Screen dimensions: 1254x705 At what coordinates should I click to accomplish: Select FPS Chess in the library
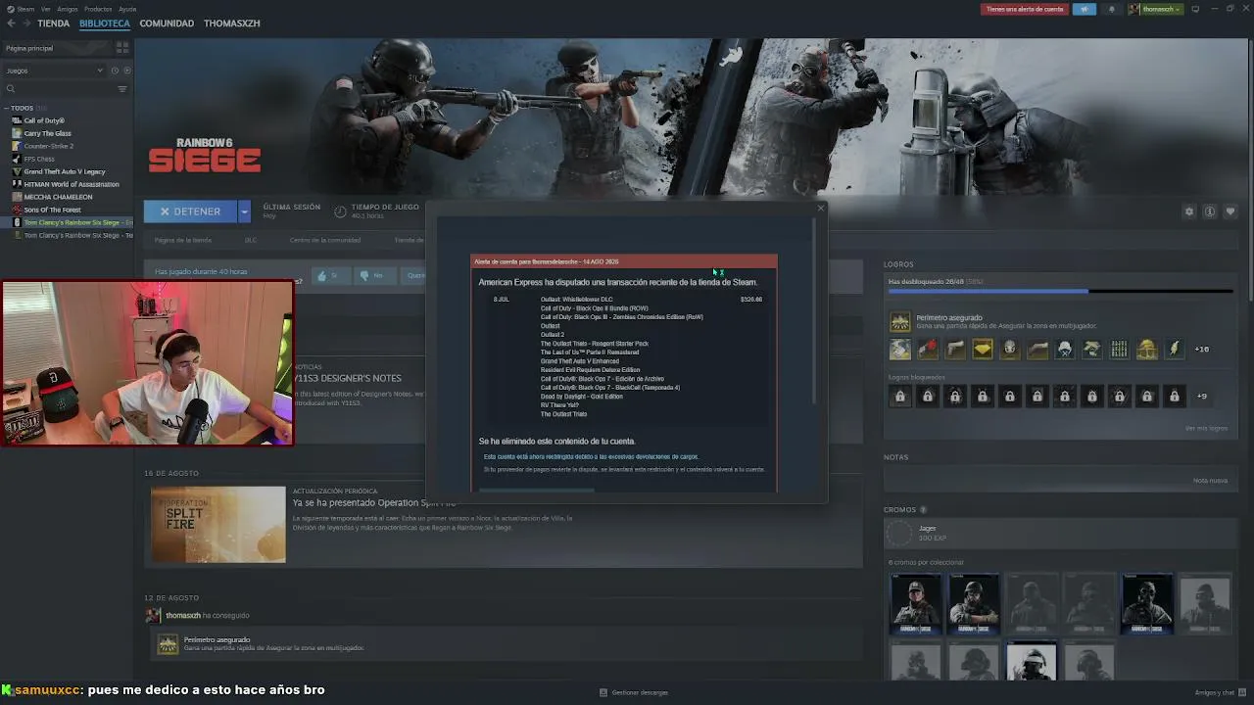39,159
